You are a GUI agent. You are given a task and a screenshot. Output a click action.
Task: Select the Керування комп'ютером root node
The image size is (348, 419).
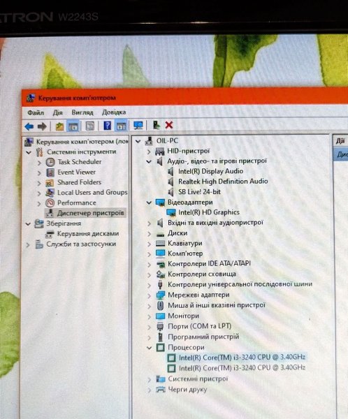pos(82,142)
